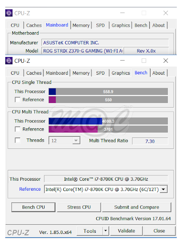The height and width of the screenshot is (245, 182).
Task: Click Ver. 1.85.0.x64 version text
Action: [55, 232]
